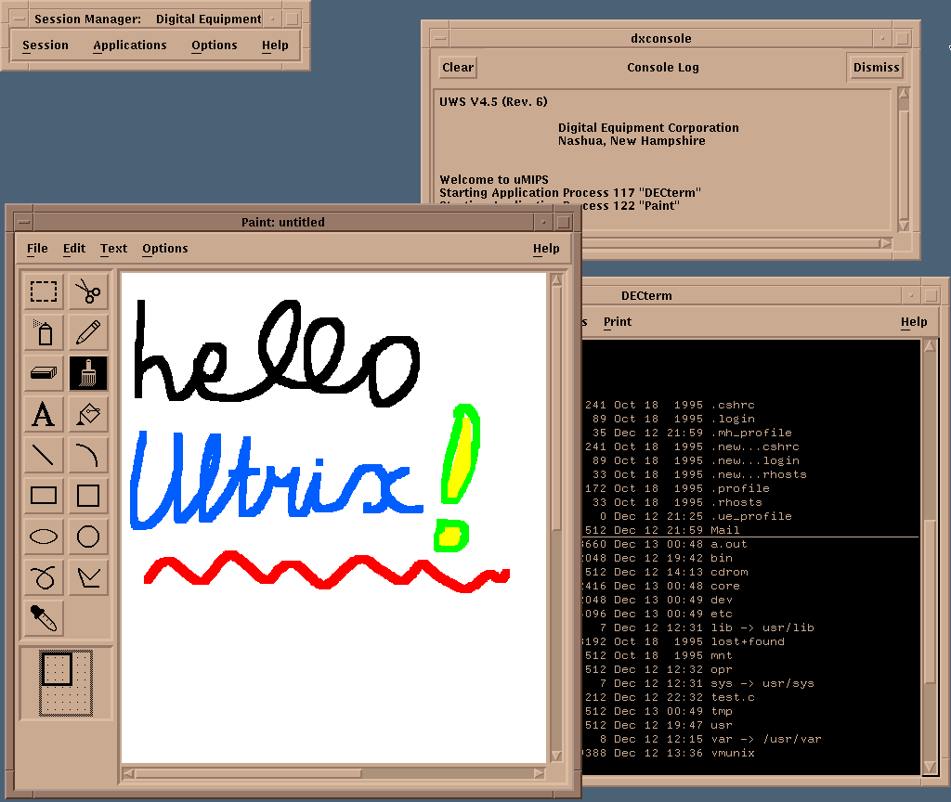Click the pattern and line-width swatch box
This screenshot has width=951, height=802.
66,682
